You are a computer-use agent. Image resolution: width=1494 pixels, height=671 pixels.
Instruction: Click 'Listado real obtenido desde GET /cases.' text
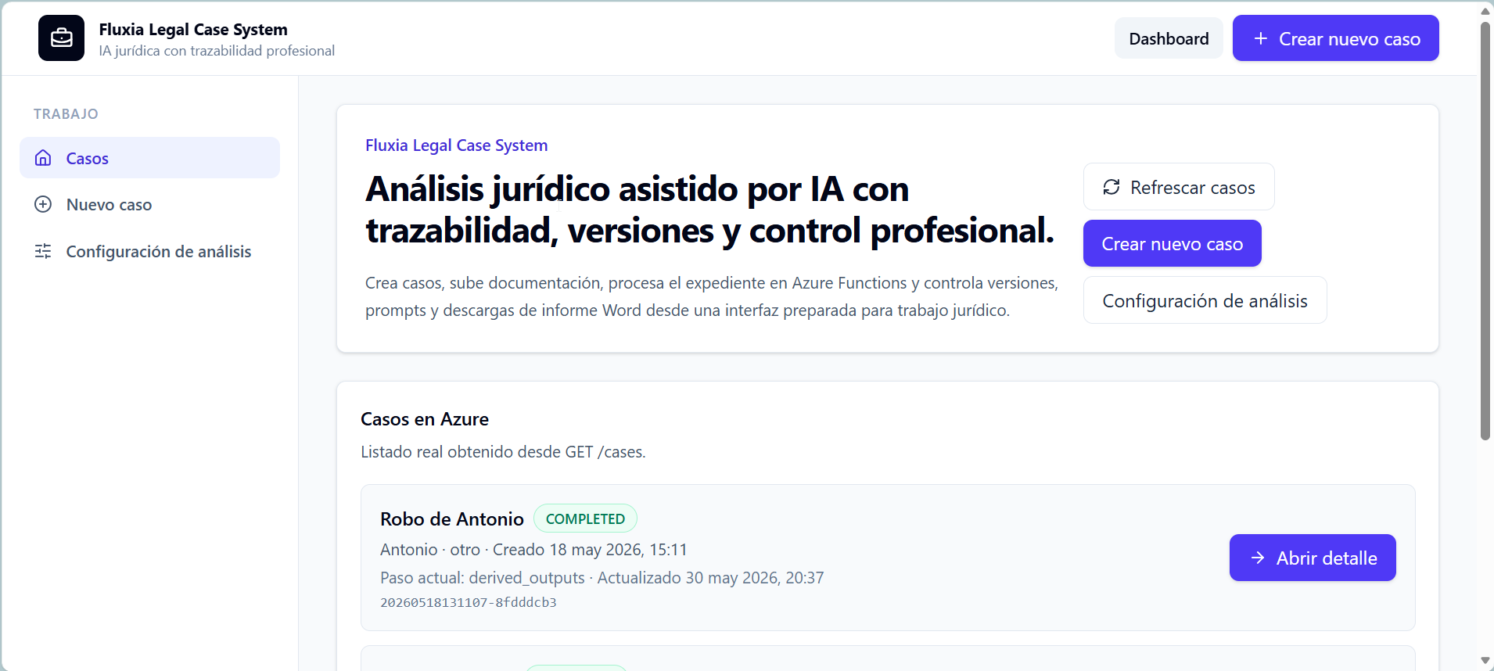tap(503, 452)
